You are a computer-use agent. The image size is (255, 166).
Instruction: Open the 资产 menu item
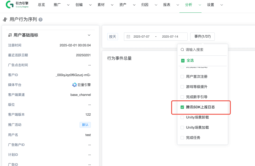point(123,5)
